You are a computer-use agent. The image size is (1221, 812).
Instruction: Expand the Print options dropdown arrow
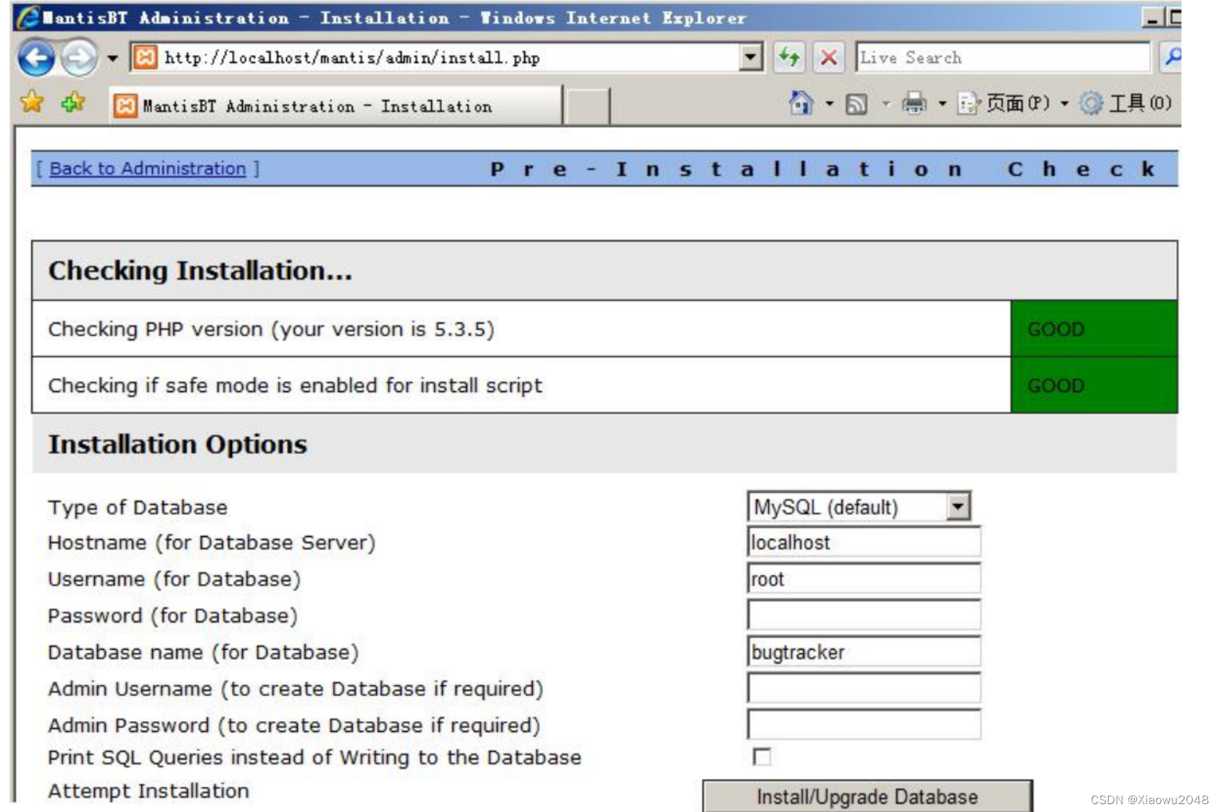tap(942, 103)
